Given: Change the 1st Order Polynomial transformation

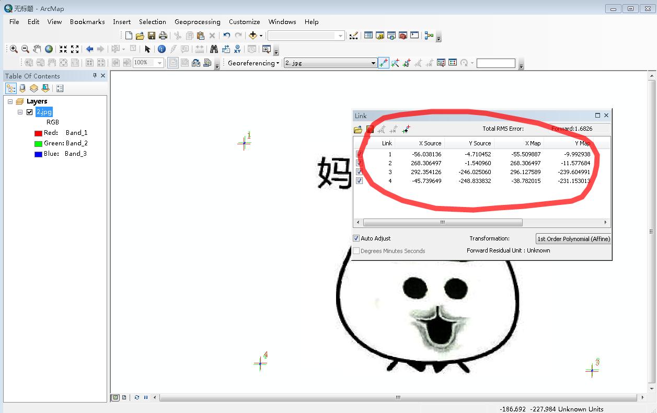Looking at the screenshot, I should 573,238.
